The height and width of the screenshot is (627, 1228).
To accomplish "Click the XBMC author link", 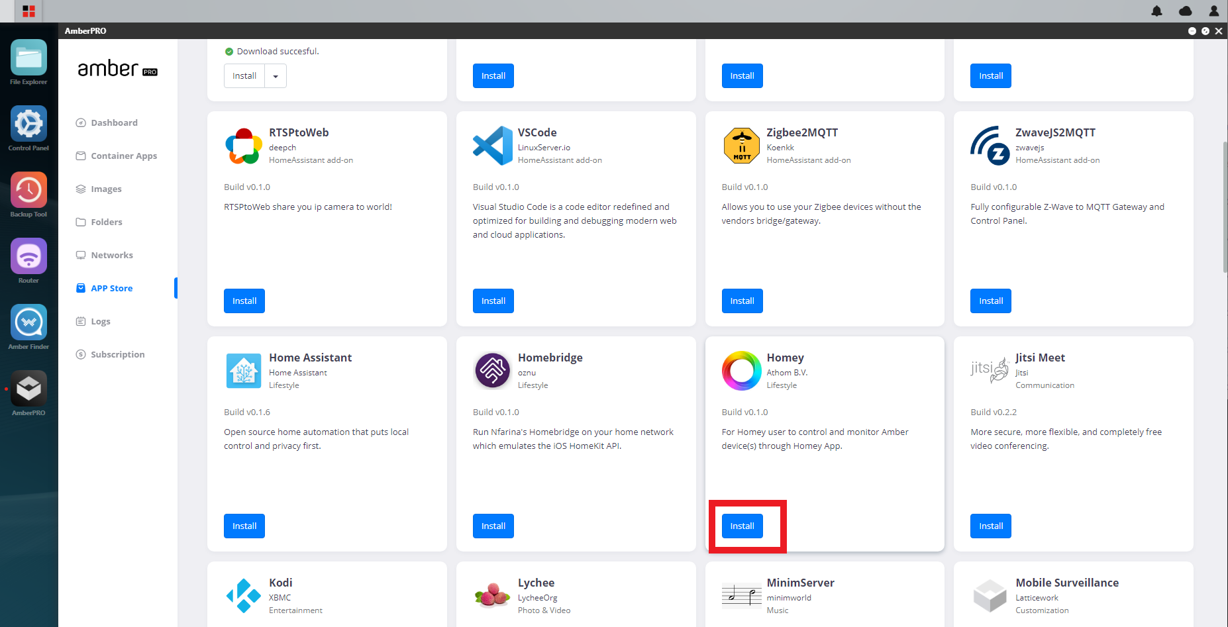I will (x=280, y=598).
